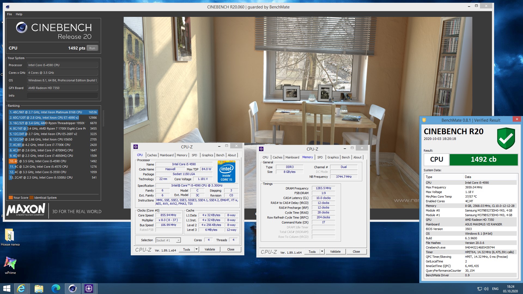Launch Internet Explorer from the taskbar
523x294 pixels.
[21, 289]
